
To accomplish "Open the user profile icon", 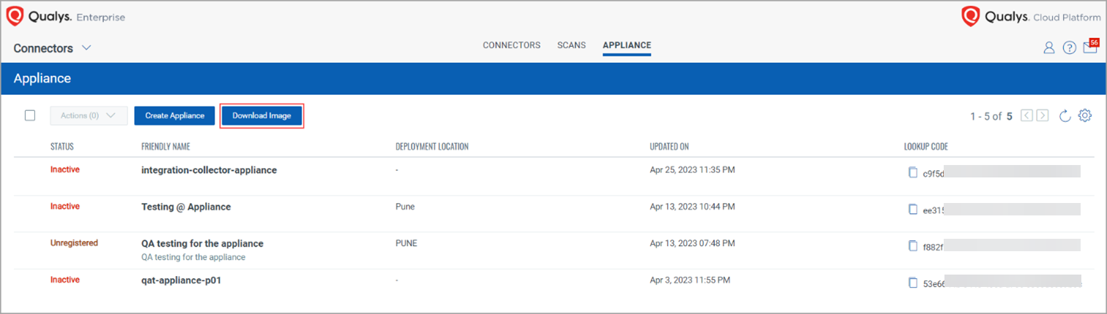I will [1048, 48].
